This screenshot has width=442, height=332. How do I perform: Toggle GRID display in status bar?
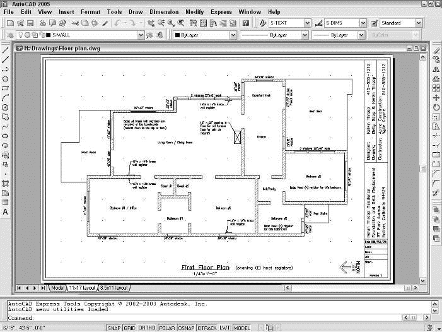point(130,328)
